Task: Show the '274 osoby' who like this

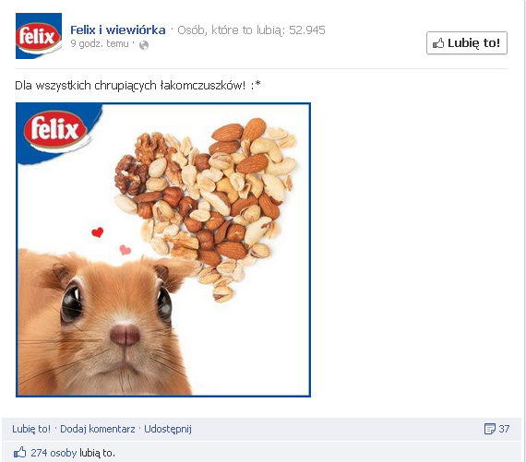Action: [54, 453]
